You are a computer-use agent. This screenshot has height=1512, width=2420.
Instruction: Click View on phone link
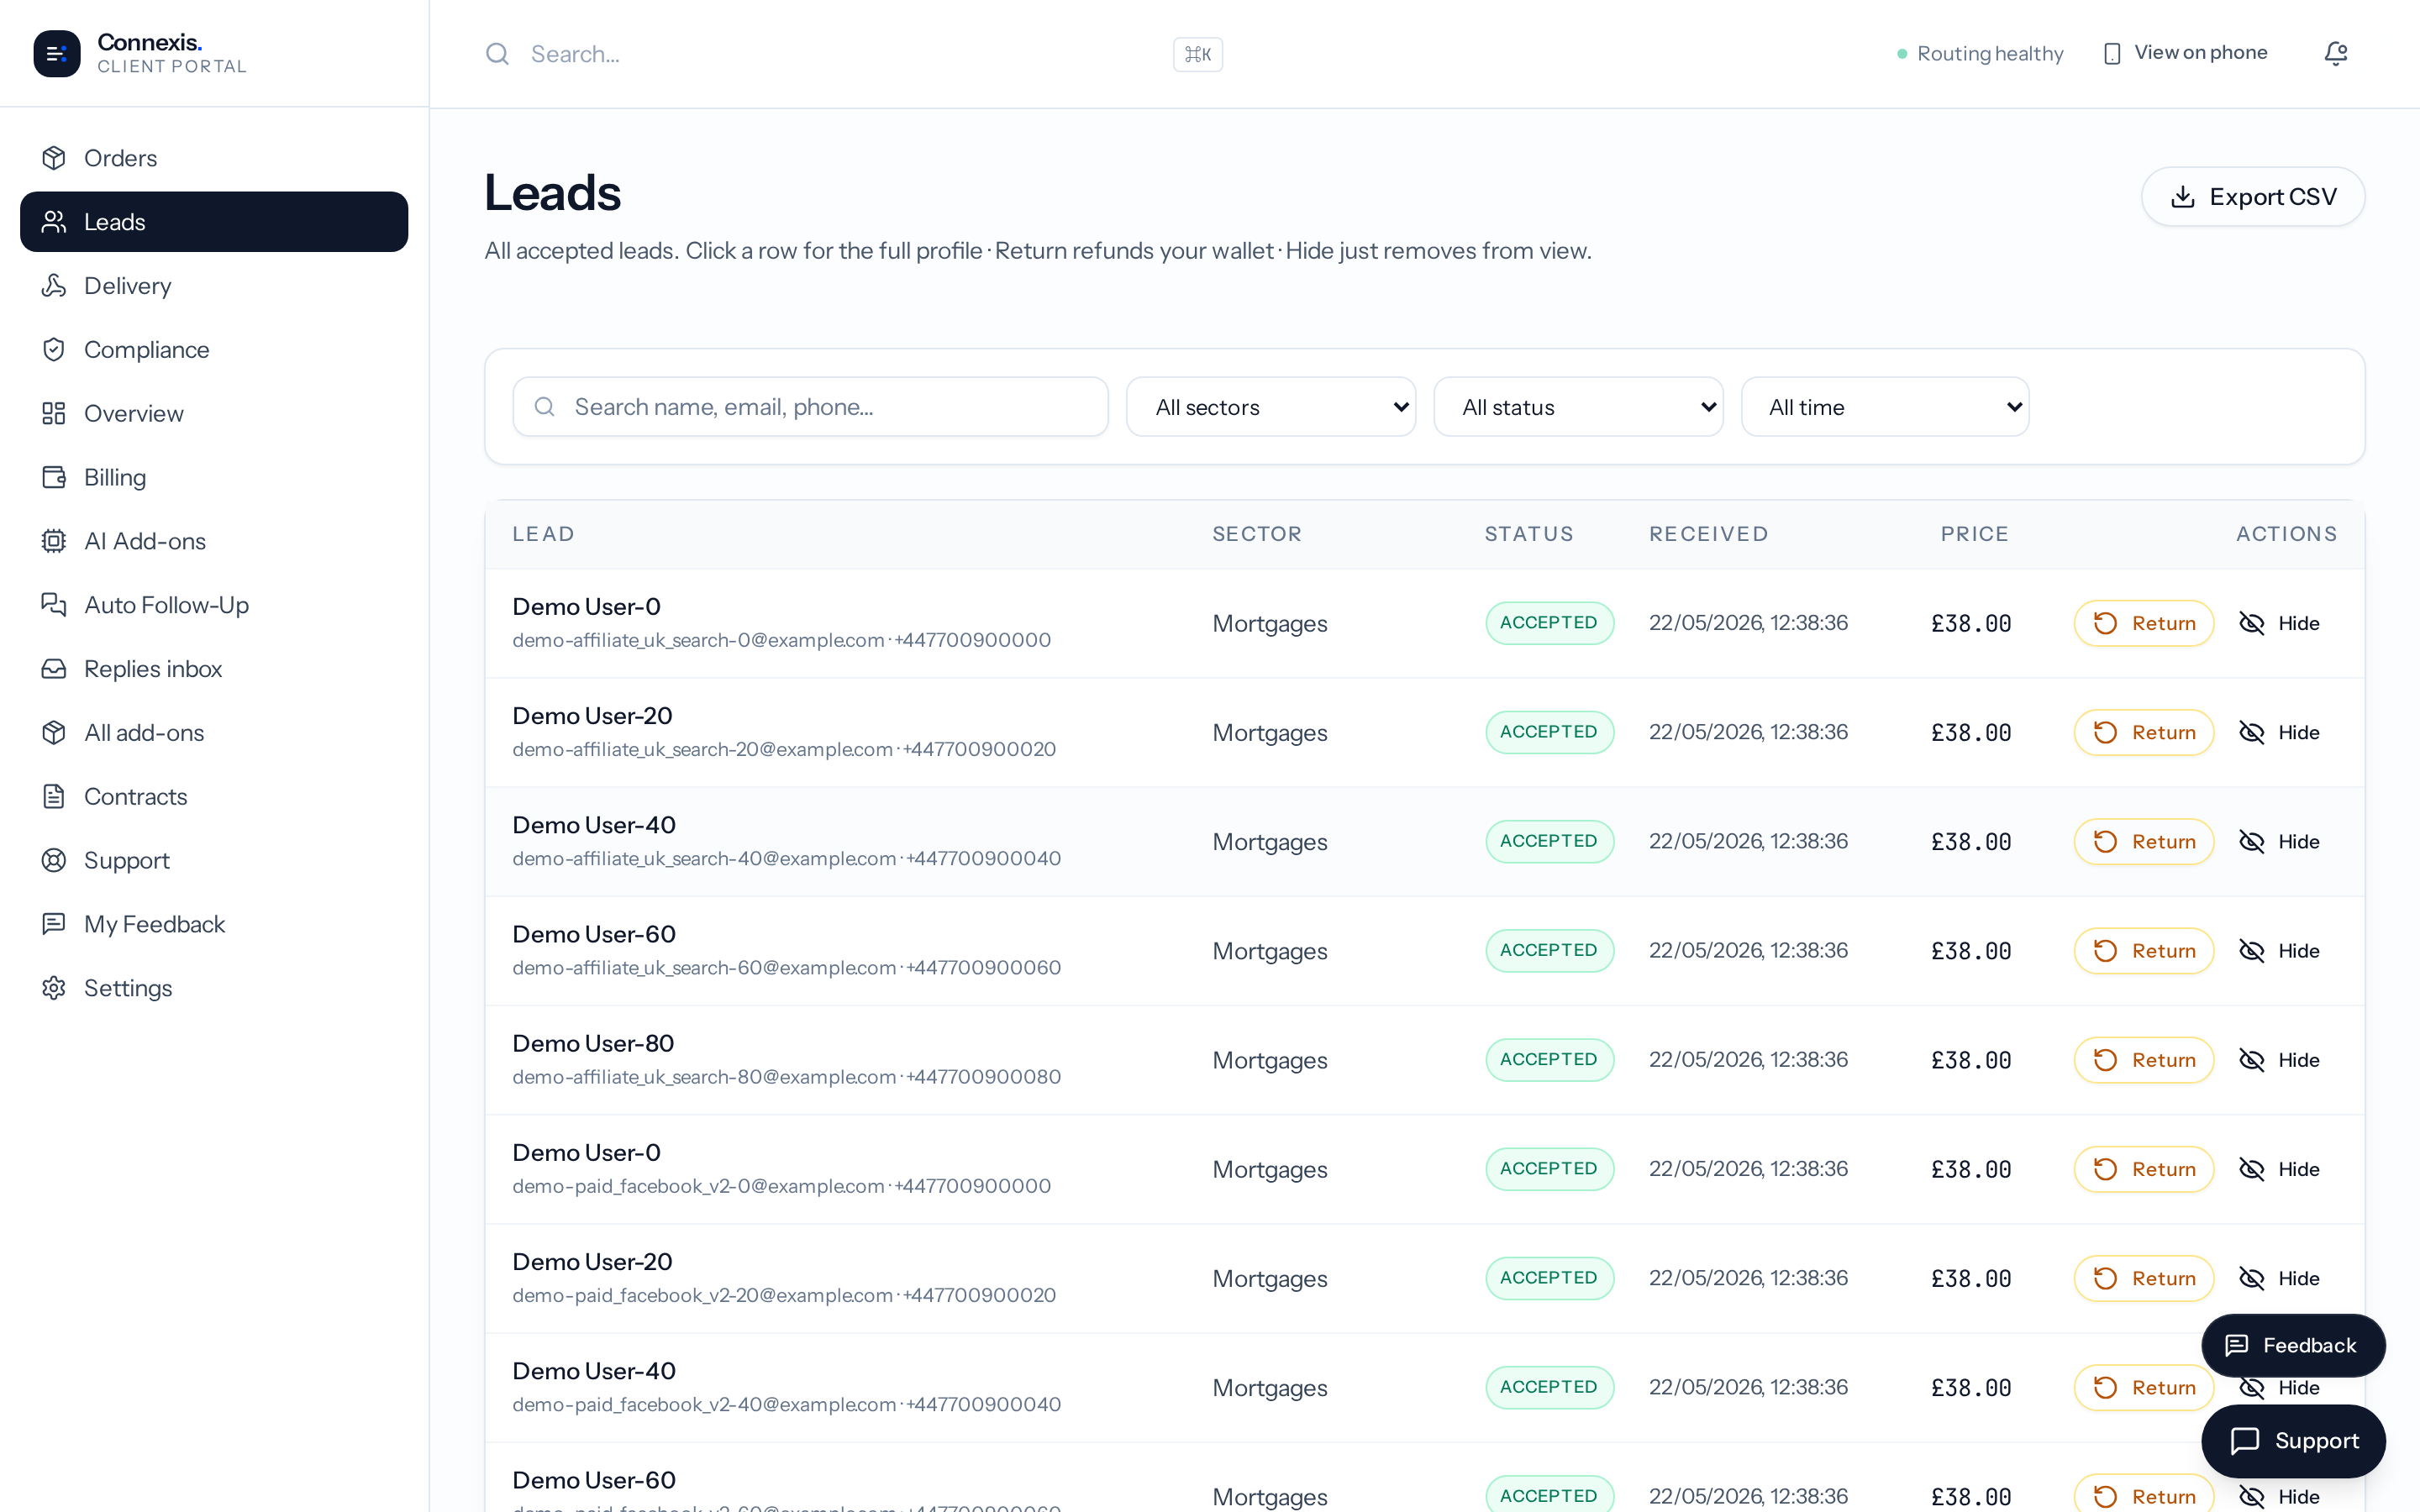(2185, 53)
